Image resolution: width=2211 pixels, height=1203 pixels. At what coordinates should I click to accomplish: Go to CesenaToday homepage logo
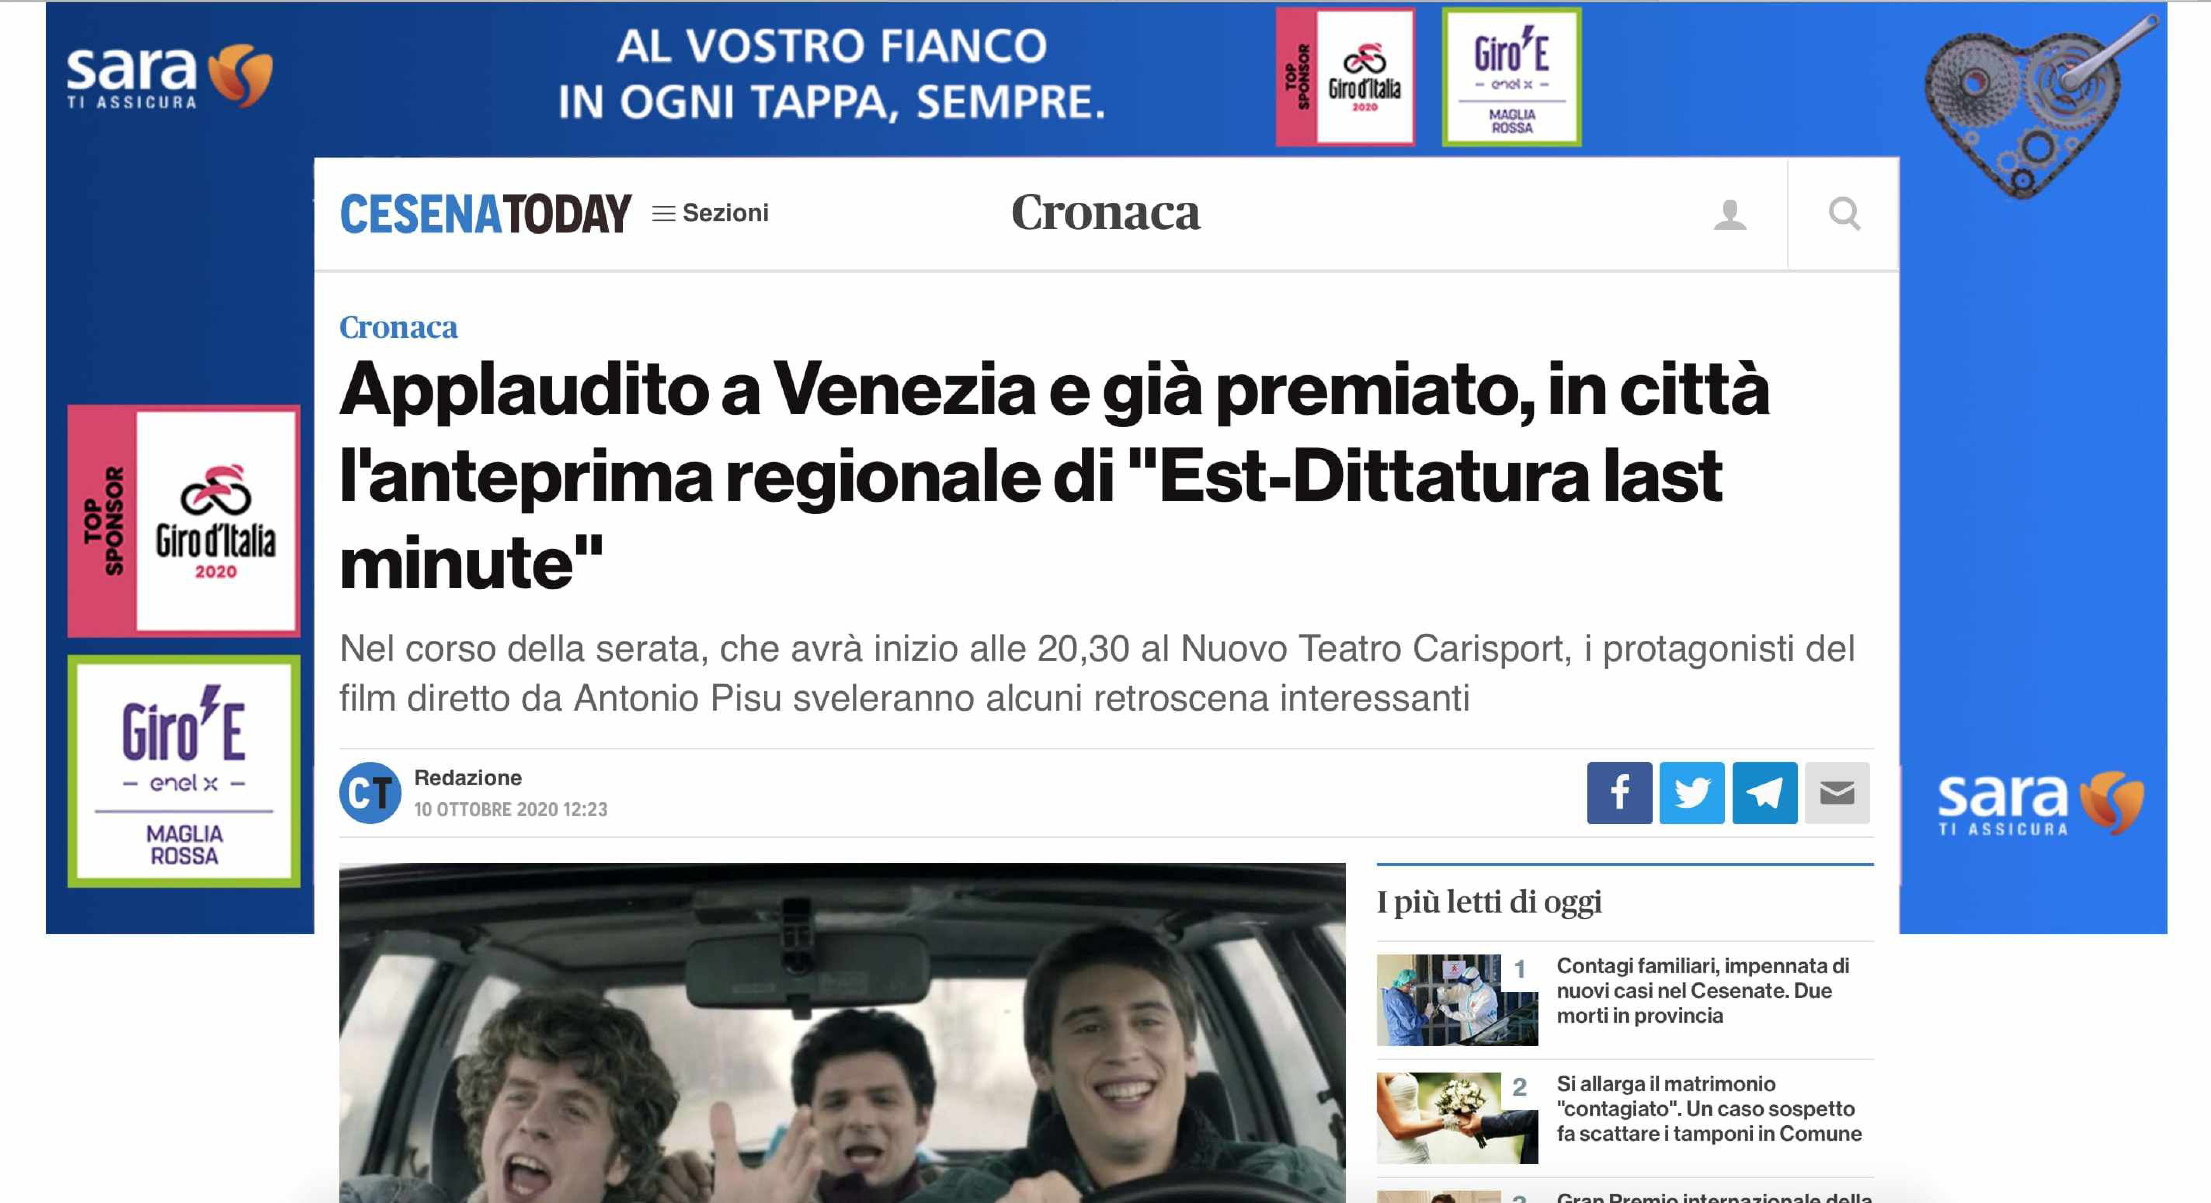(x=485, y=214)
